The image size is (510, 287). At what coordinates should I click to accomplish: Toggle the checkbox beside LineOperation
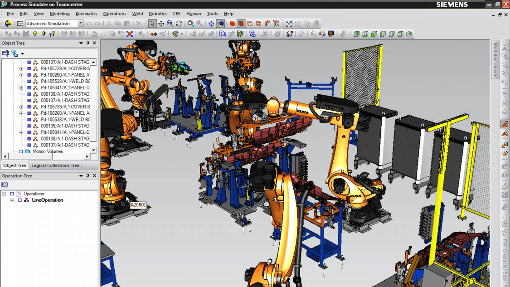tap(20, 200)
